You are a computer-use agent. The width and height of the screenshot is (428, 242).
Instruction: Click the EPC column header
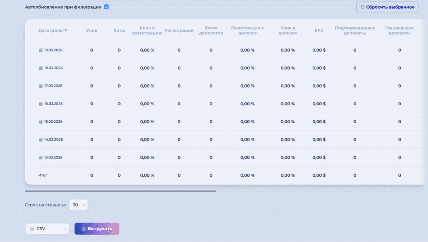click(319, 30)
